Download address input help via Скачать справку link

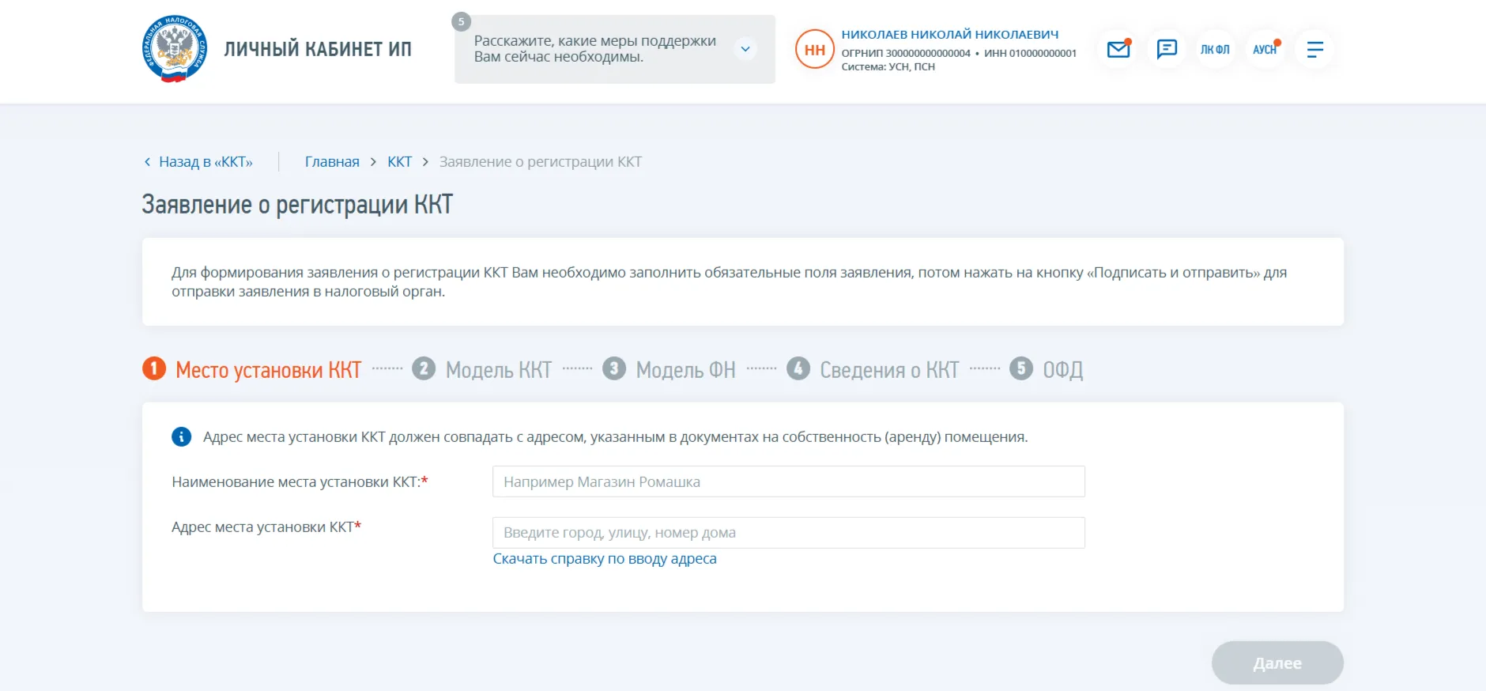coord(605,559)
